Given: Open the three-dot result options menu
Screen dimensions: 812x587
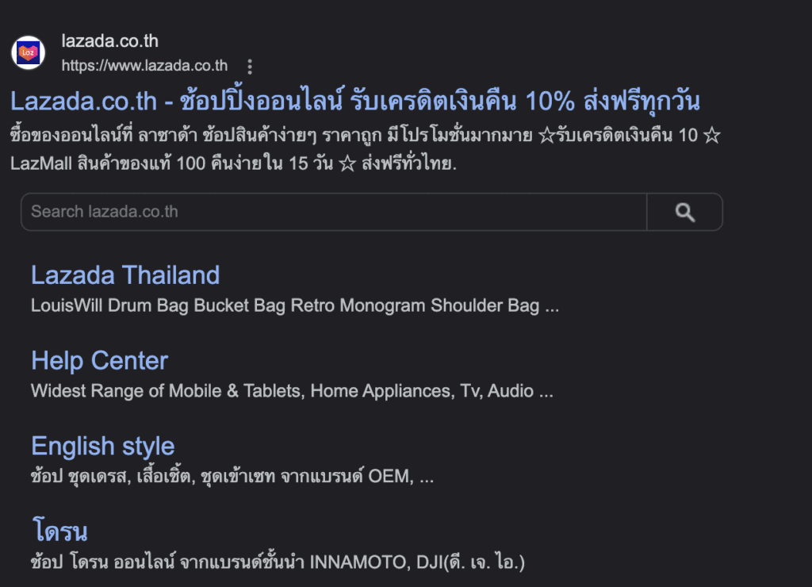Looking at the screenshot, I should click(250, 67).
